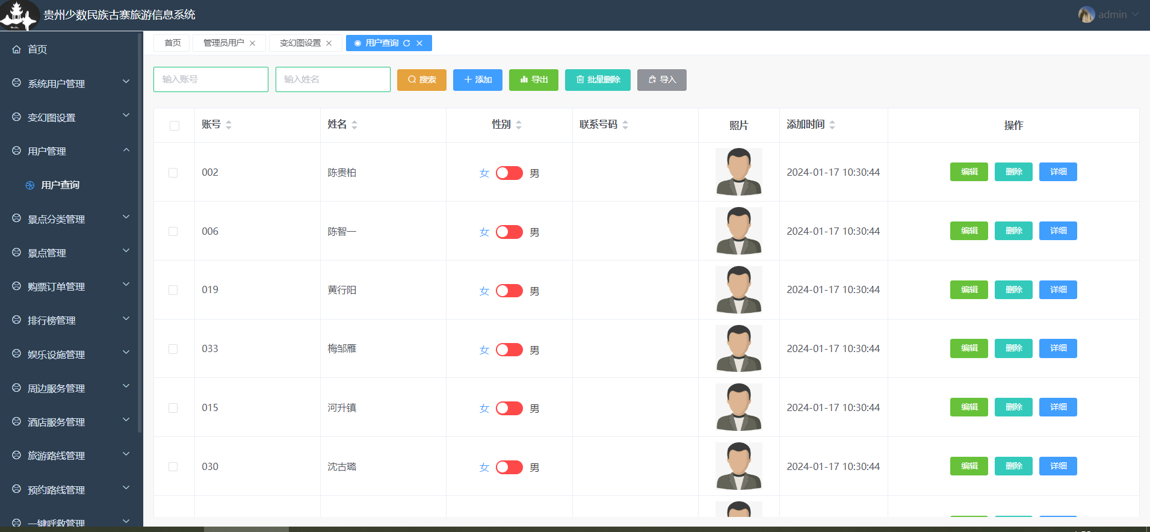Select the checkbox for account 002
The width and height of the screenshot is (1150, 532).
tap(173, 173)
